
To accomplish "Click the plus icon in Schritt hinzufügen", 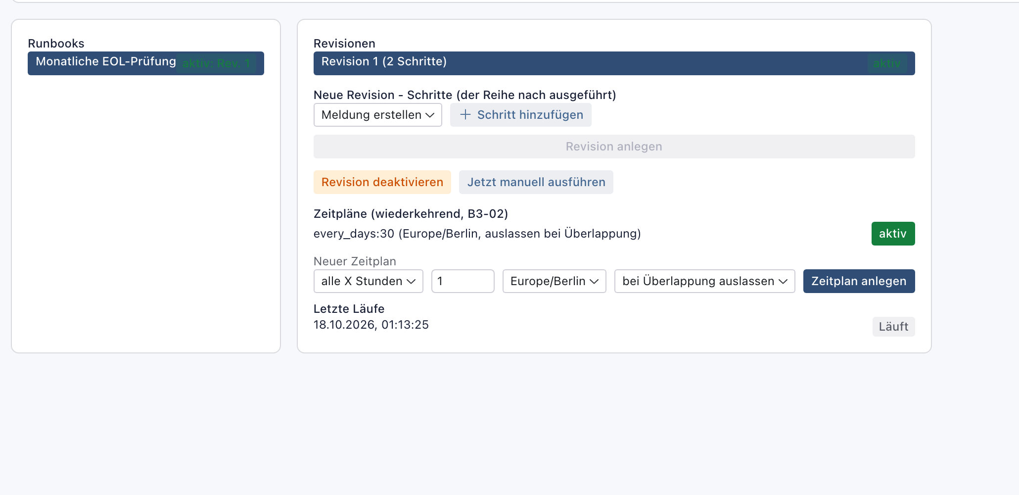I will point(465,115).
